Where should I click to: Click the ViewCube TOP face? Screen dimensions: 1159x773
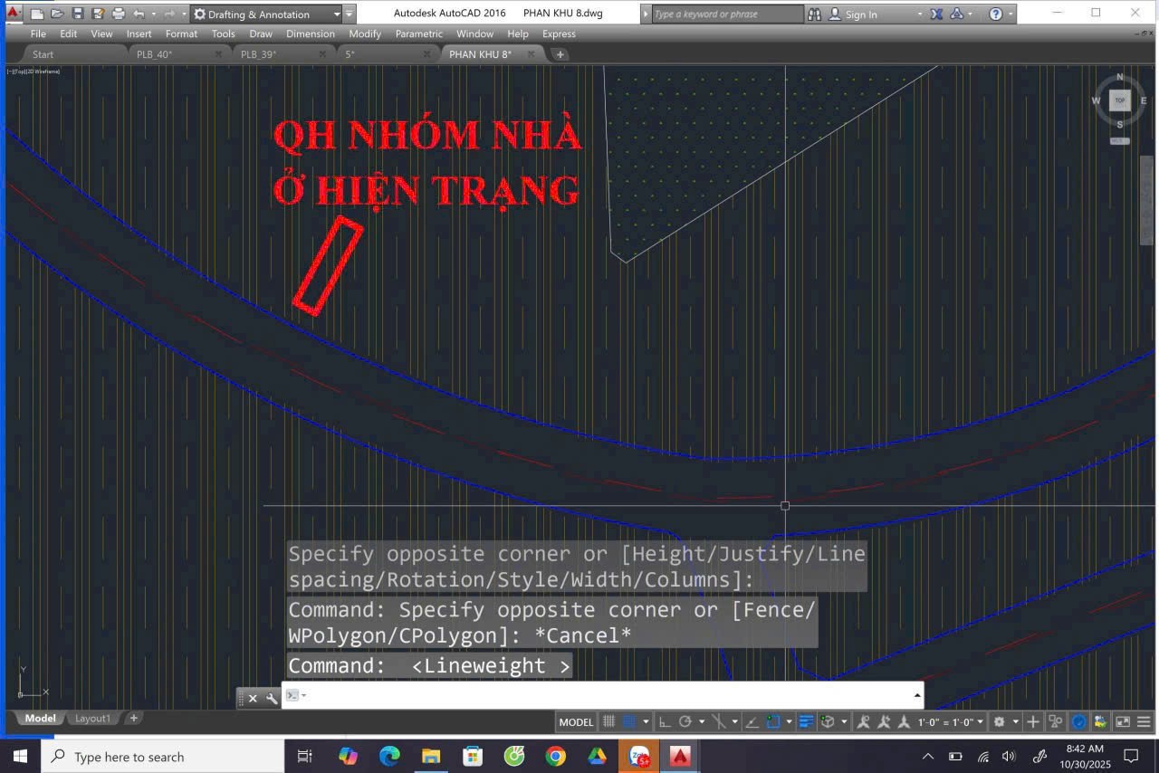(x=1120, y=100)
